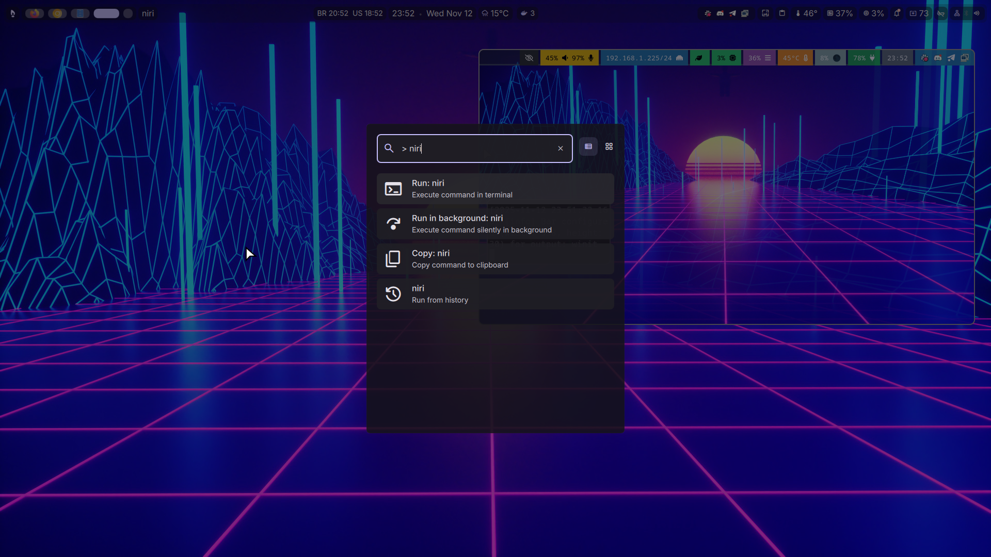The height and width of the screenshot is (557, 991).
Task: Open Telegram tray icon in top bar
Action: 732,13
